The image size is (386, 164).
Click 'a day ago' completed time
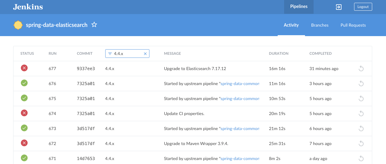pos(318,158)
